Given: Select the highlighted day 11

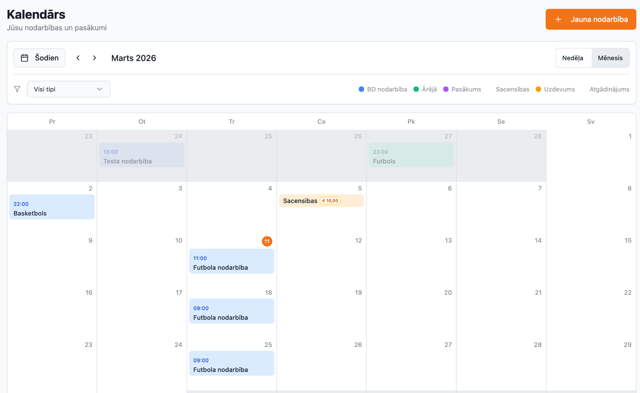Looking at the screenshot, I should [x=267, y=241].
